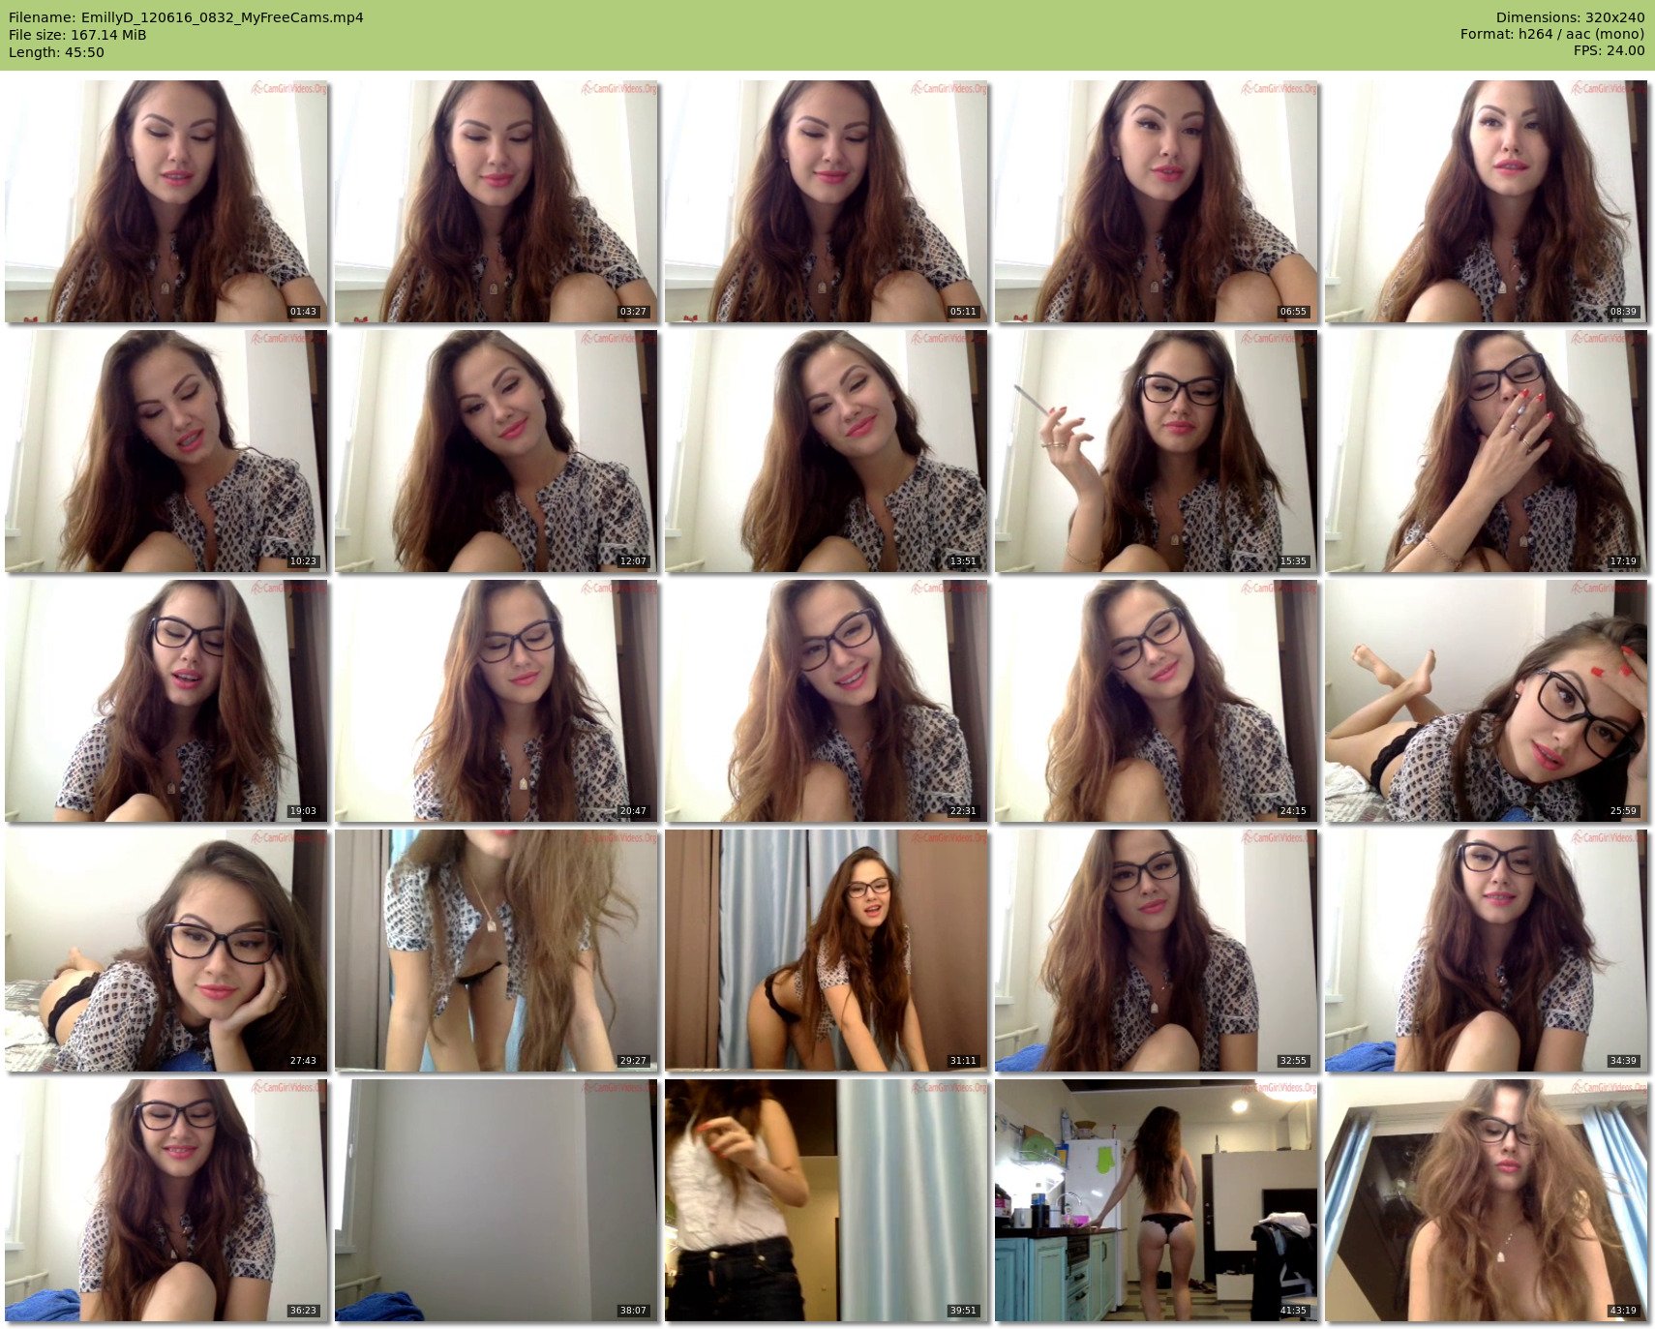
Task: Click the kitchen scene thumbnail at 41:35
Action: point(1156,1199)
